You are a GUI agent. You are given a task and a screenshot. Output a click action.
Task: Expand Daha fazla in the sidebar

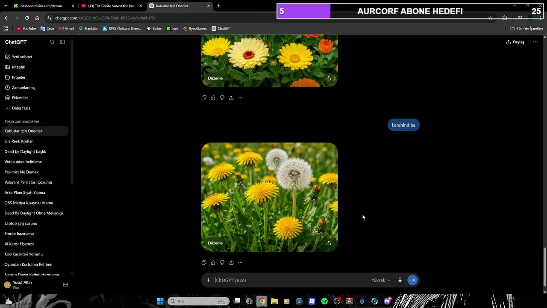34,108
